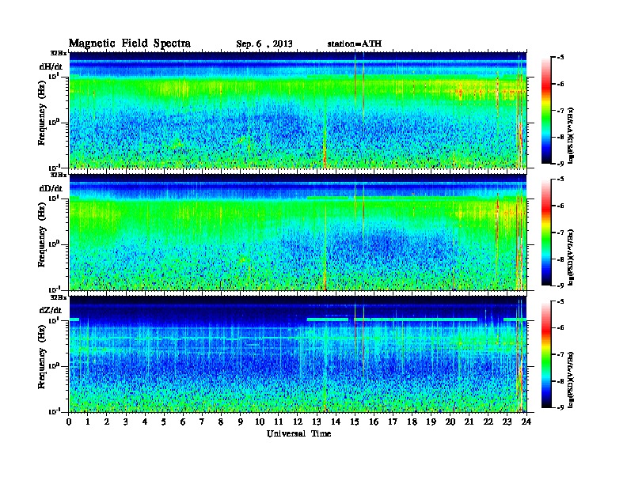Click the log(PSD) label of the dD/dt color bar
Screen dimensions: 627x484
click(x=572, y=258)
